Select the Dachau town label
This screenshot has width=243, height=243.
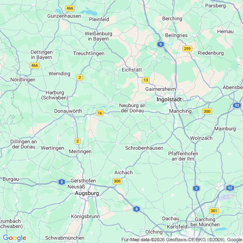(x=171, y=218)
